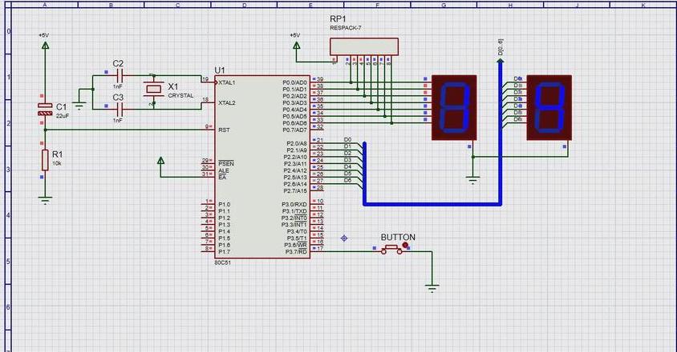Click the P1.0 pin label
Image resolution: width=677 pixels, height=352 pixels.
pos(224,204)
